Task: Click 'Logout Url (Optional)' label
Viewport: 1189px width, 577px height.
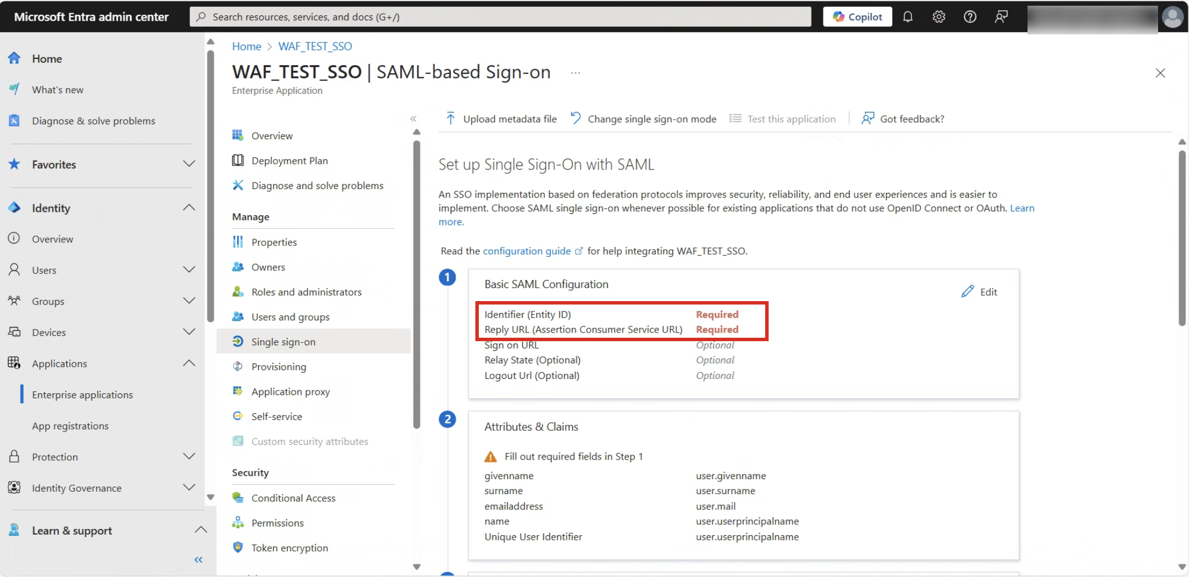Action: [532, 376]
